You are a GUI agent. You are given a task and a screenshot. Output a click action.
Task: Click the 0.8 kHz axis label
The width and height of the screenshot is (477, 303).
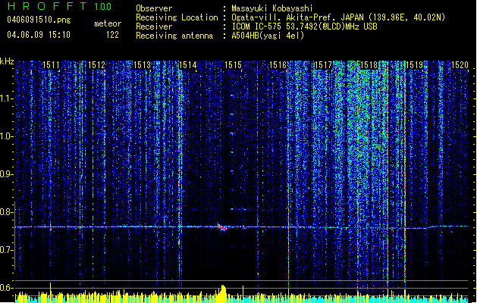[x=7, y=212]
